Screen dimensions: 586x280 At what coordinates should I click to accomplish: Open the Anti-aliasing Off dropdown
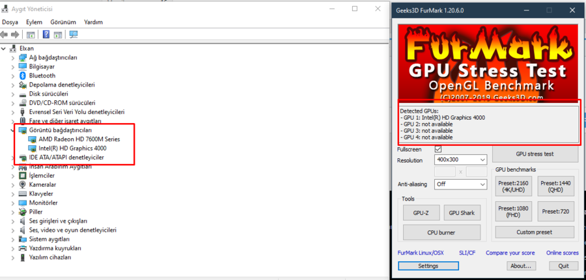[x=460, y=184]
